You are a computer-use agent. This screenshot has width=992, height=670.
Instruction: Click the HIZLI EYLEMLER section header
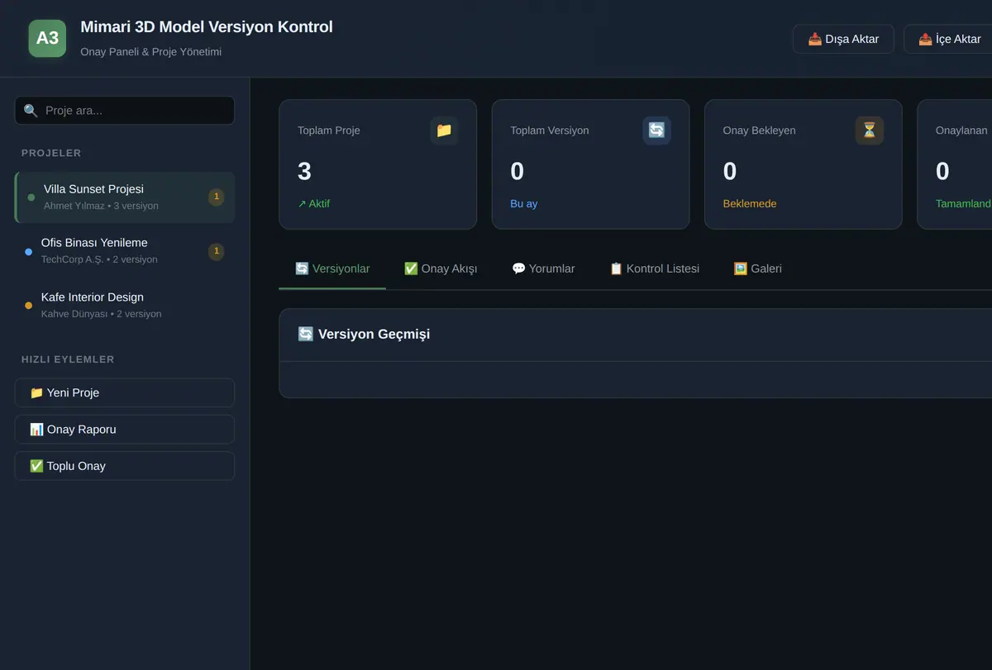tap(68, 359)
